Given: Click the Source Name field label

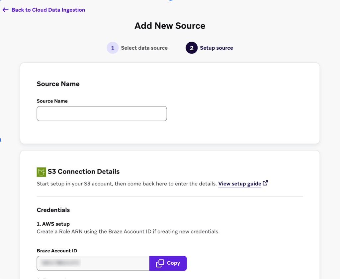Looking at the screenshot, I should [52, 101].
